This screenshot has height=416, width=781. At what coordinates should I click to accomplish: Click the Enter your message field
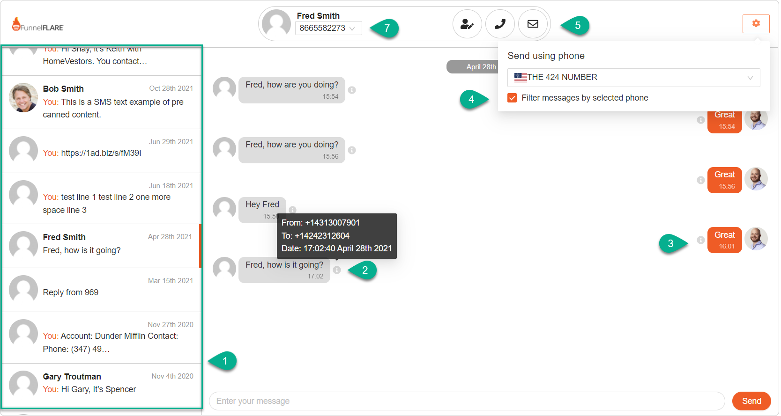[467, 401]
